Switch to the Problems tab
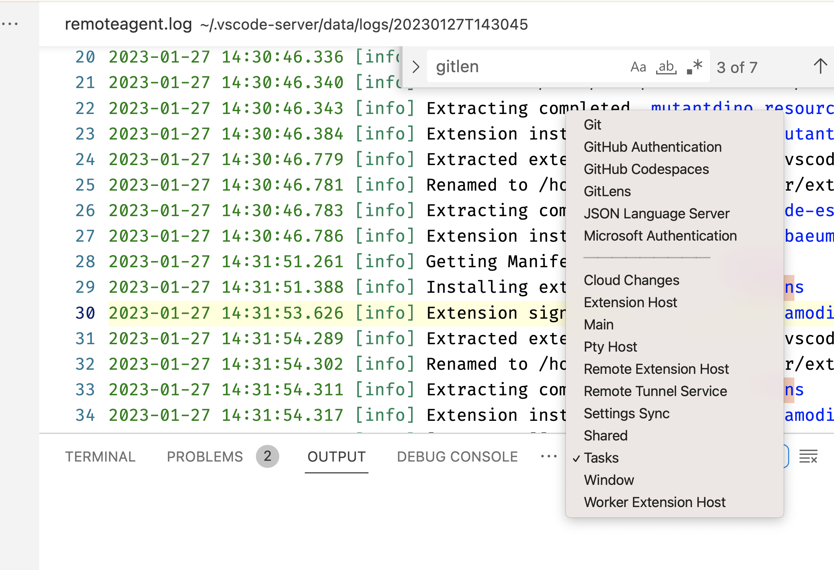Viewport: 834px width, 570px height. [x=204, y=456]
